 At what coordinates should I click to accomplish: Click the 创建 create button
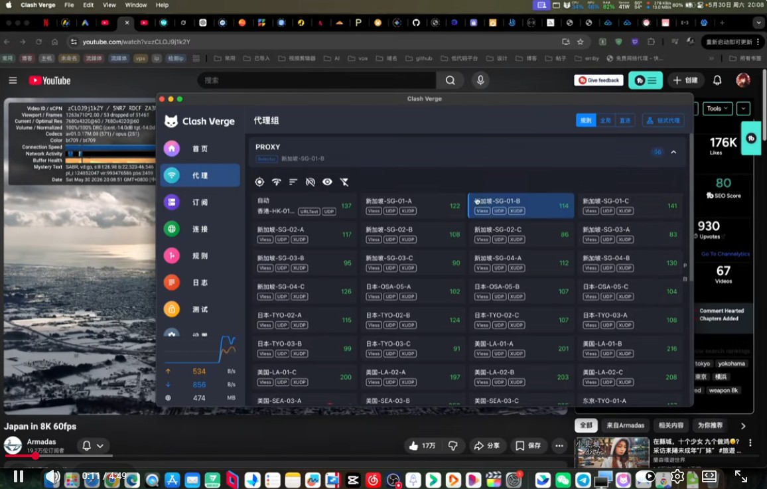point(685,80)
